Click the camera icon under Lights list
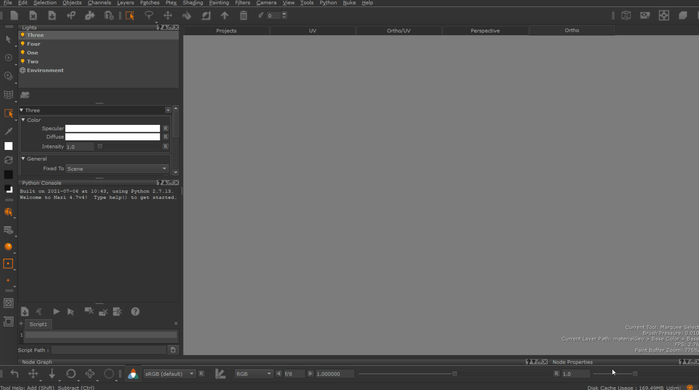Screen dimensions: 699x390 [25, 95]
